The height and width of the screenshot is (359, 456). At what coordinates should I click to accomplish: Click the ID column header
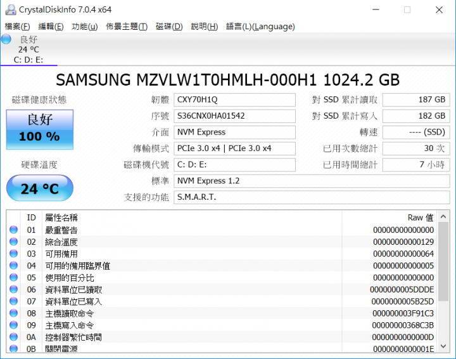31,218
